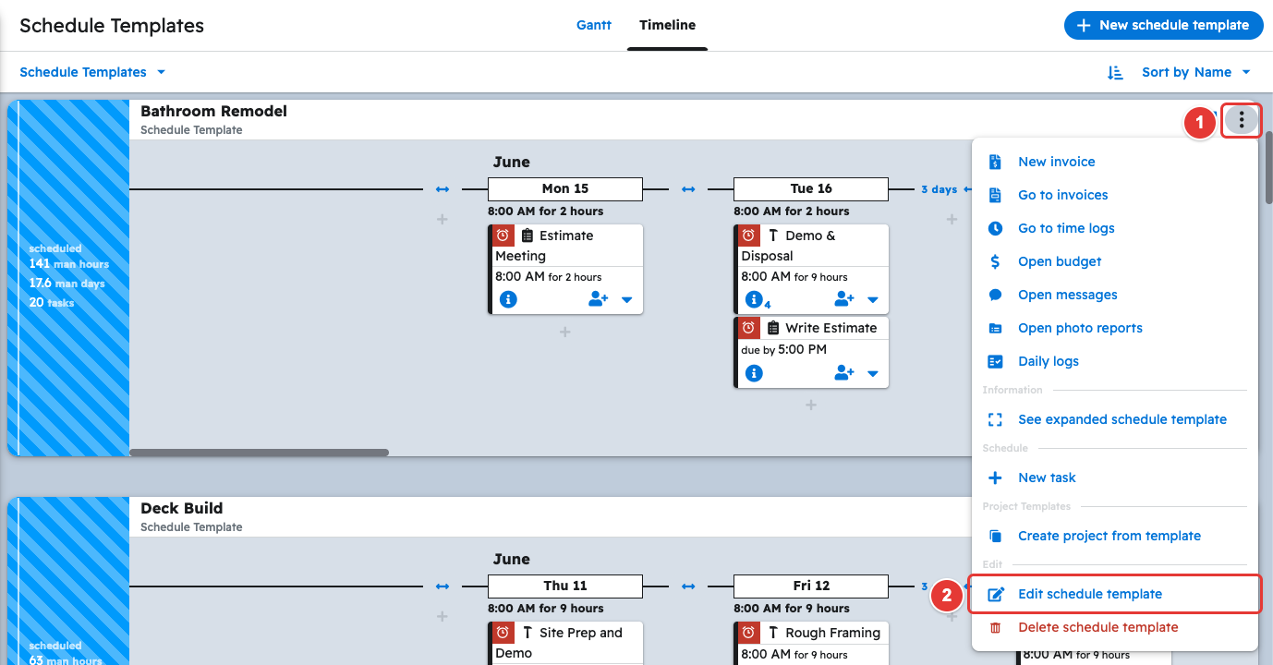Expand the dropdown caret on Write Estimate card
The height and width of the screenshot is (665, 1273).
tap(873, 374)
